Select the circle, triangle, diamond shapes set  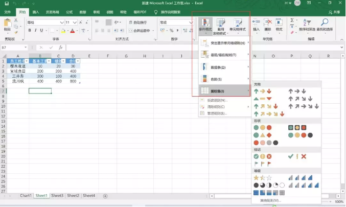click(262, 135)
